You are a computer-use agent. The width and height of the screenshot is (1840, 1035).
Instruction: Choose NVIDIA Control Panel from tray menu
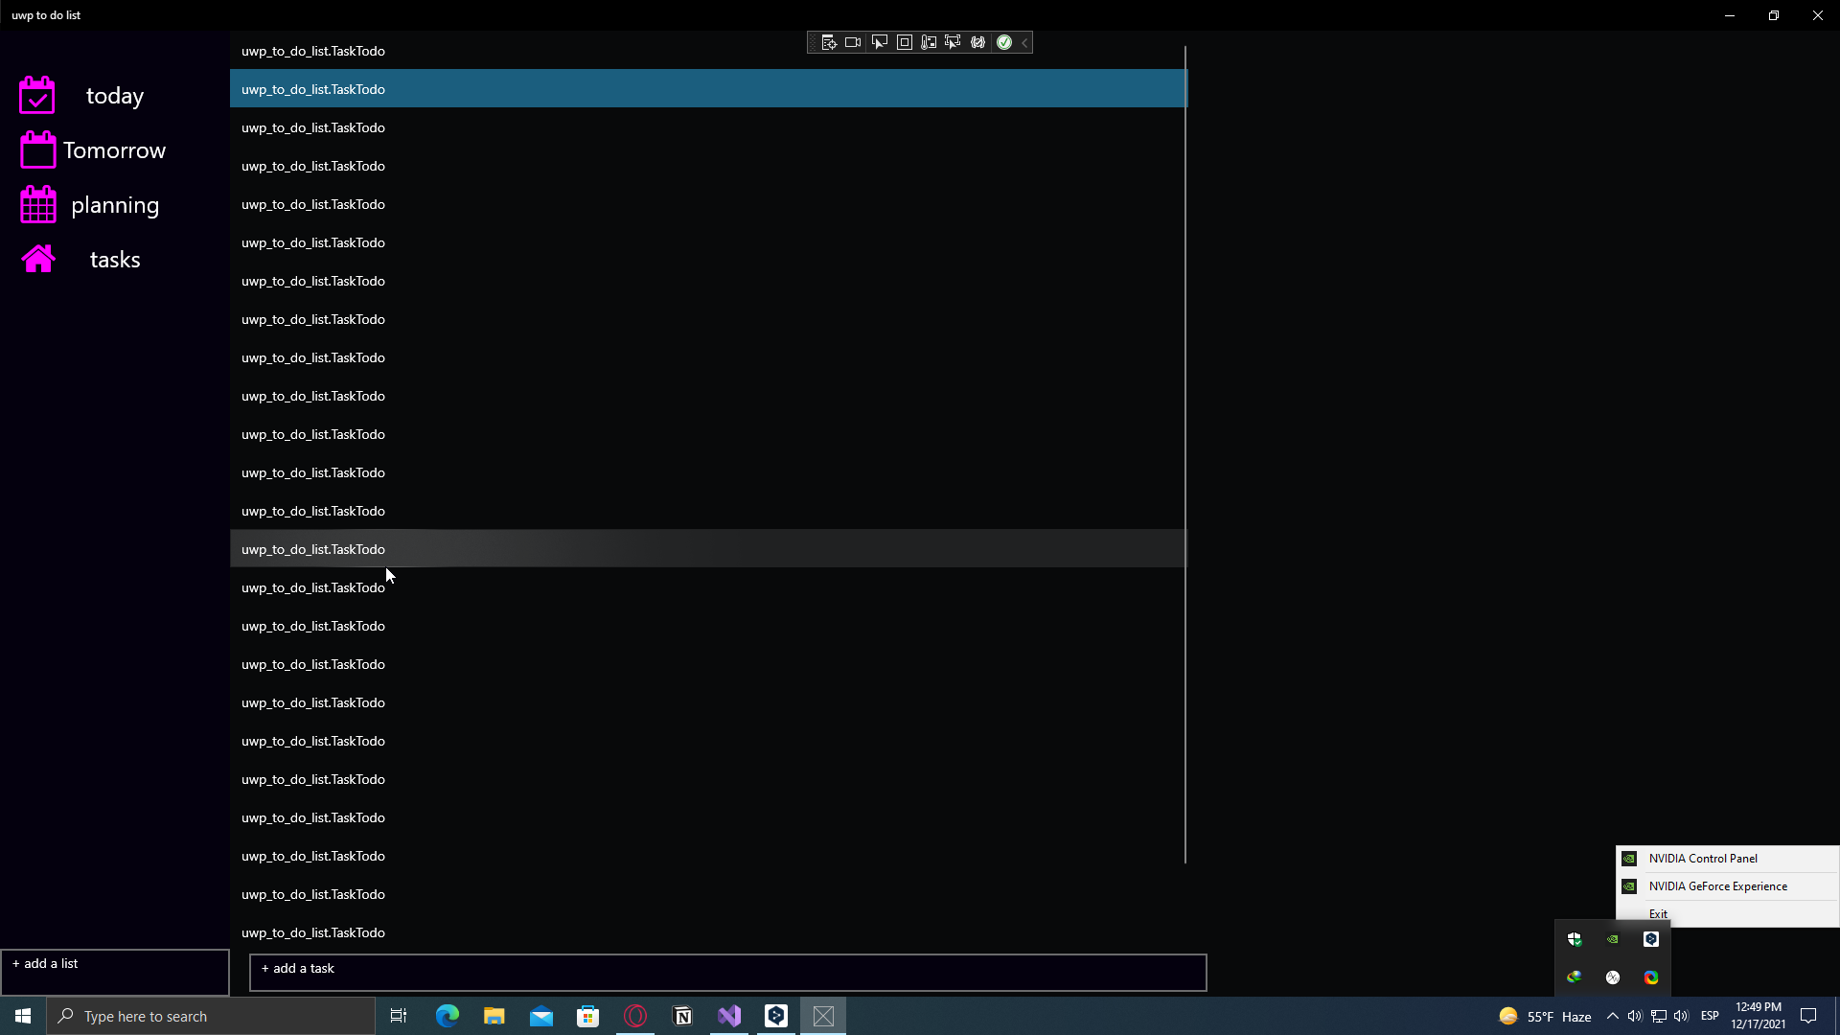point(1727,859)
